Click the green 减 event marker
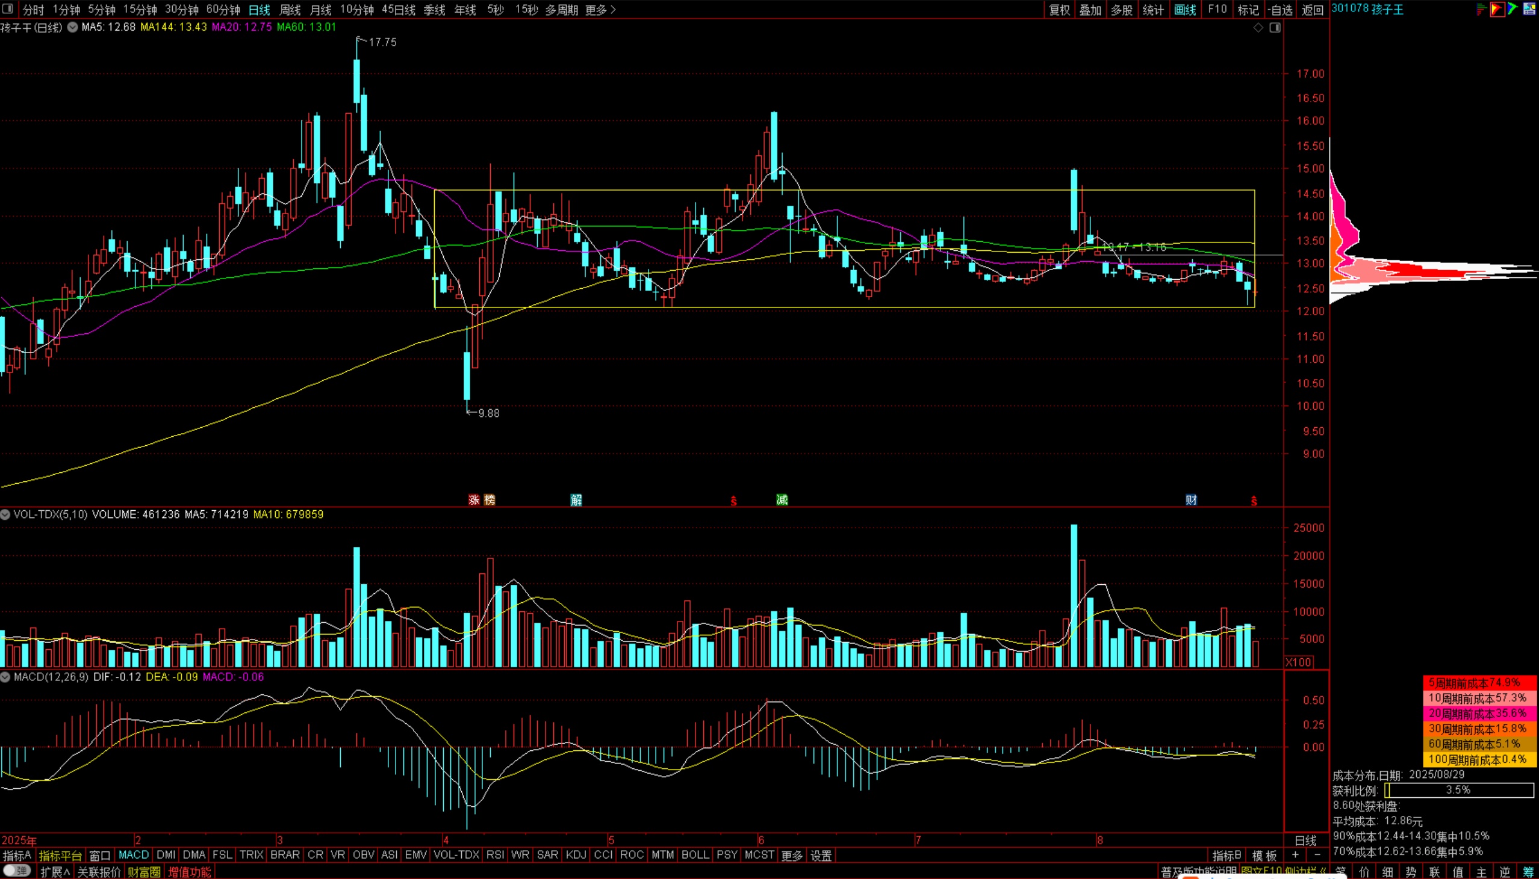This screenshot has width=1539, height=879. point(782,500)
